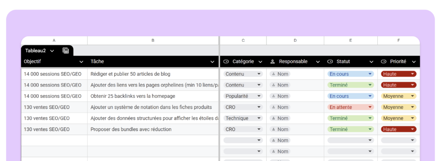Image resolution: width=441 pixels, height=161 pixels.
Task: Click Nom person chip in backlinks row
Action: 280,96
